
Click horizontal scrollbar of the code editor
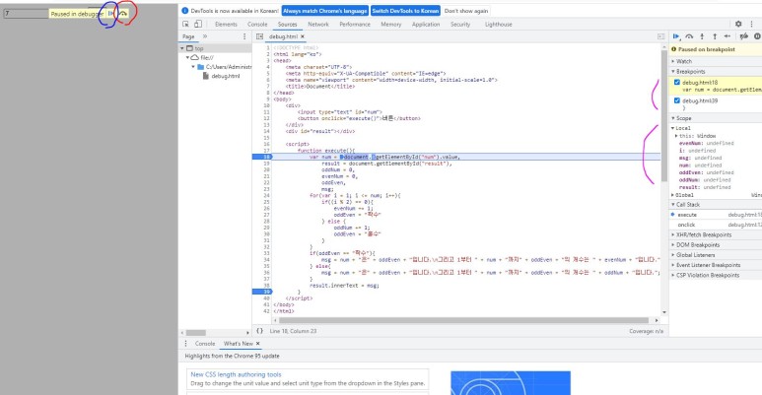(x=464, y=320)
